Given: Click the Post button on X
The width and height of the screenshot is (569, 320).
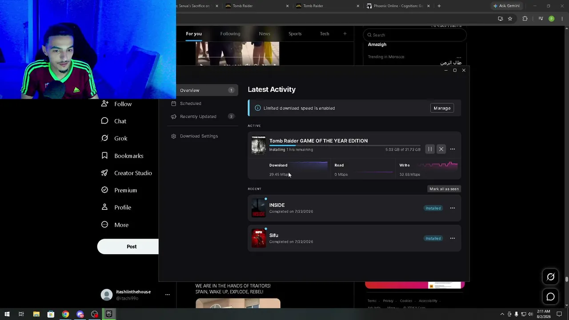Looking at the screenshot, I should 128,247.
